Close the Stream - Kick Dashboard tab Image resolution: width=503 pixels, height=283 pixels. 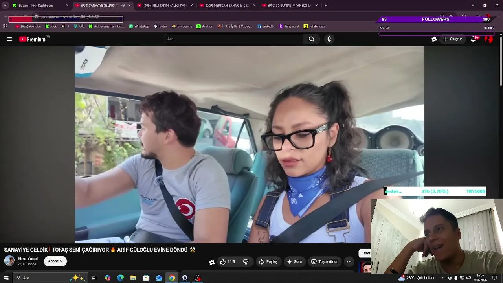point(67,6)
